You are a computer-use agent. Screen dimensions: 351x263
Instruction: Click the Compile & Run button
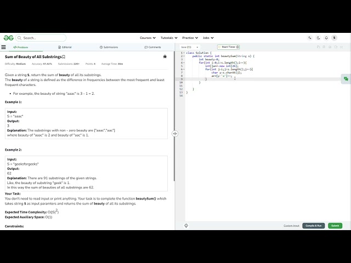(x=313, y=226)
